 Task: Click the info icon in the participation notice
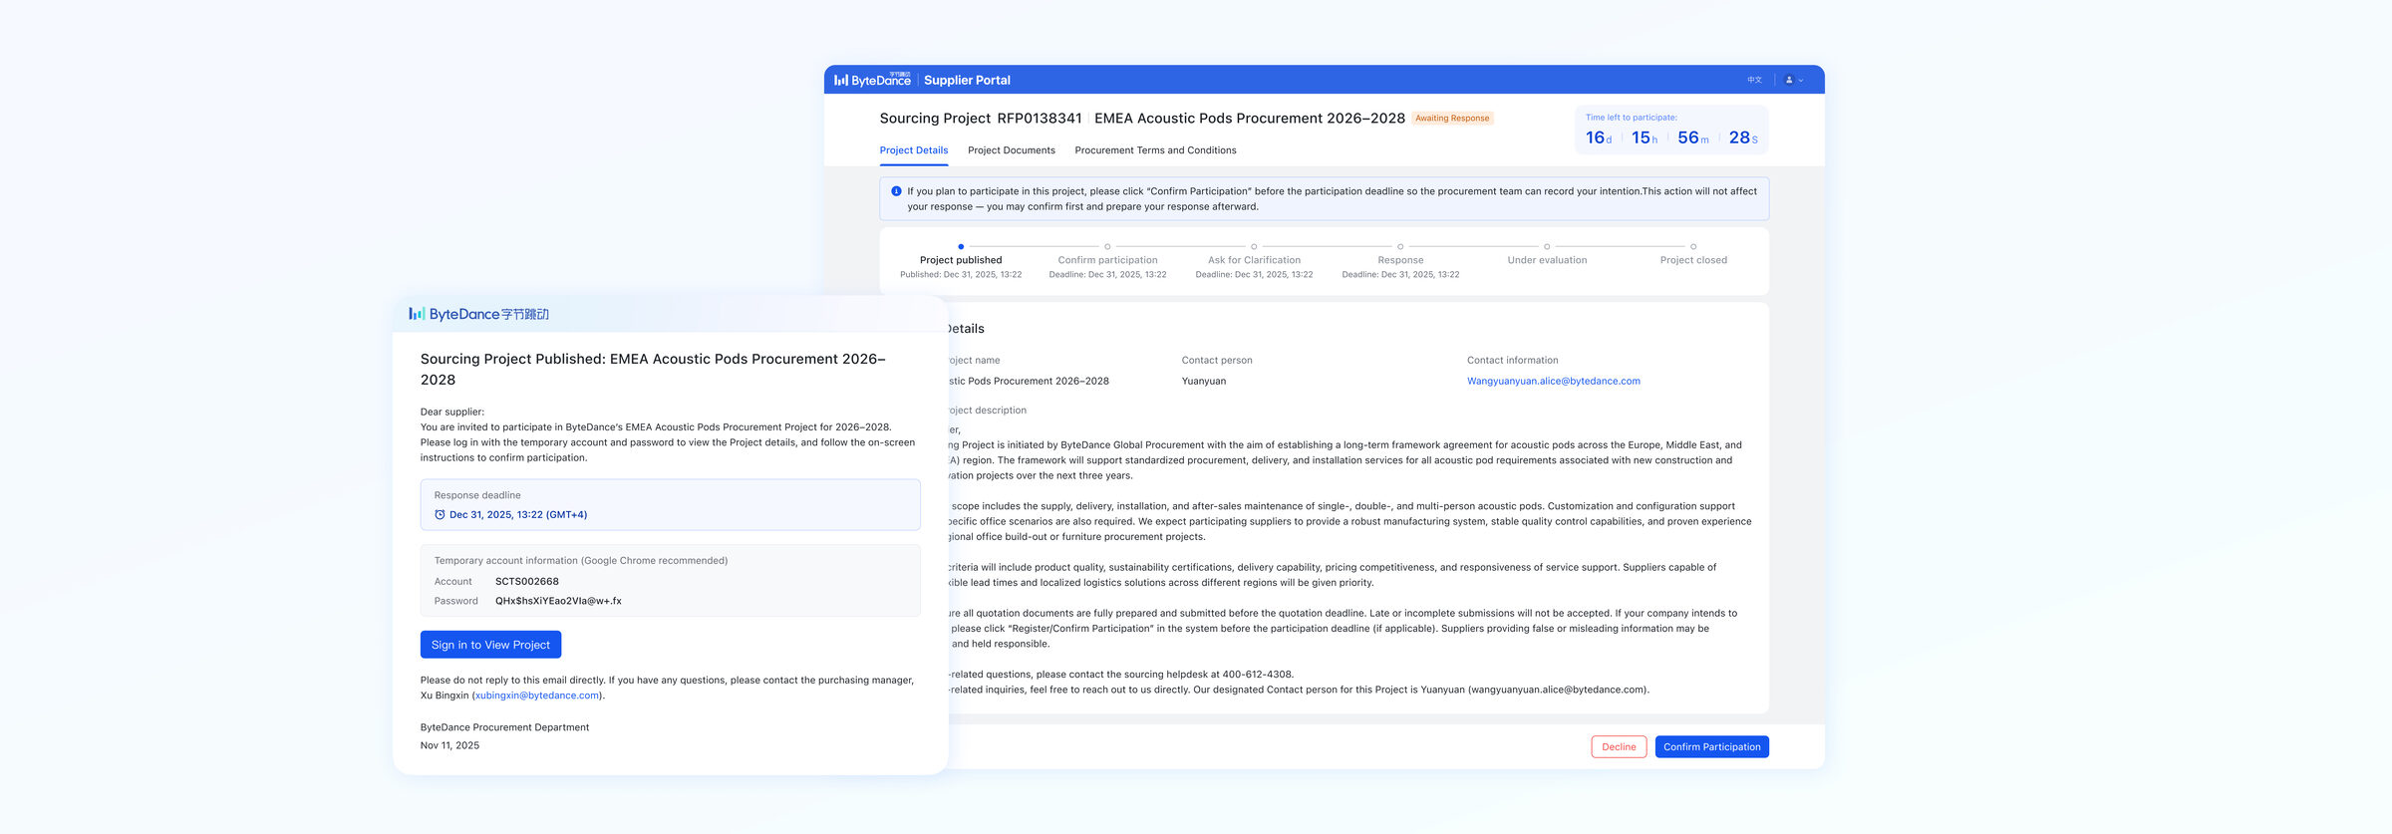[x=896, y=191]
